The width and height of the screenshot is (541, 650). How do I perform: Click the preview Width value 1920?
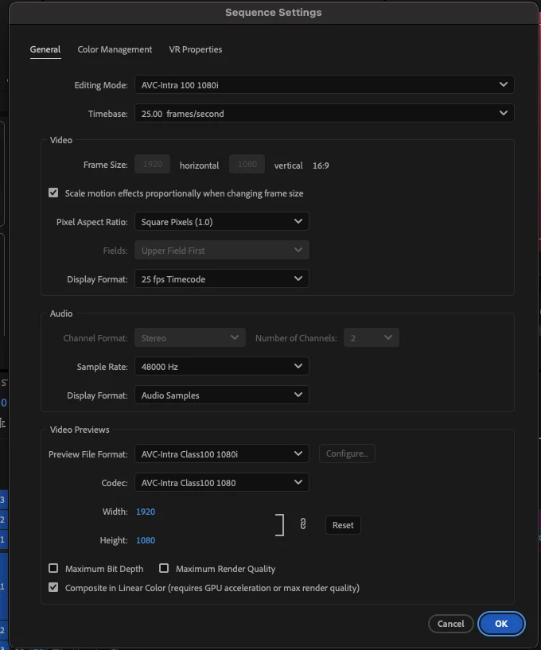tap(146, 512)
